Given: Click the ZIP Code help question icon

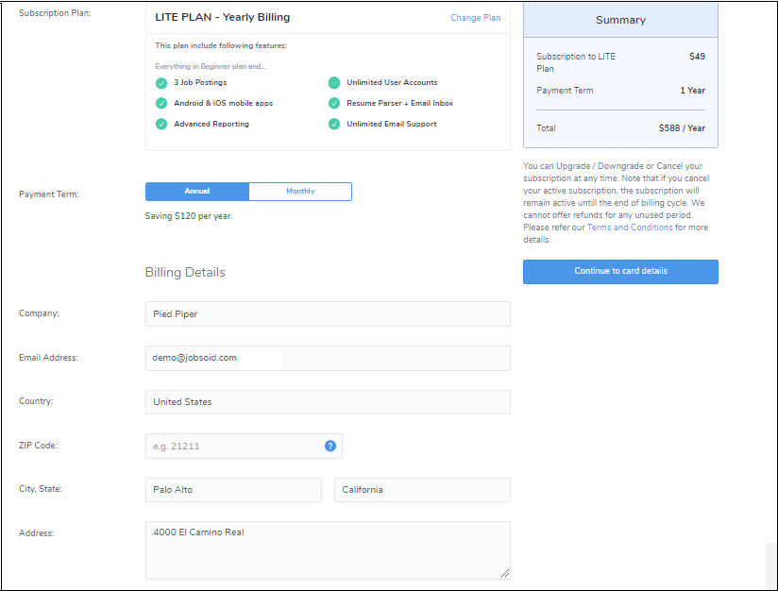Looking at the screenshot, I should tap(330, 446).
